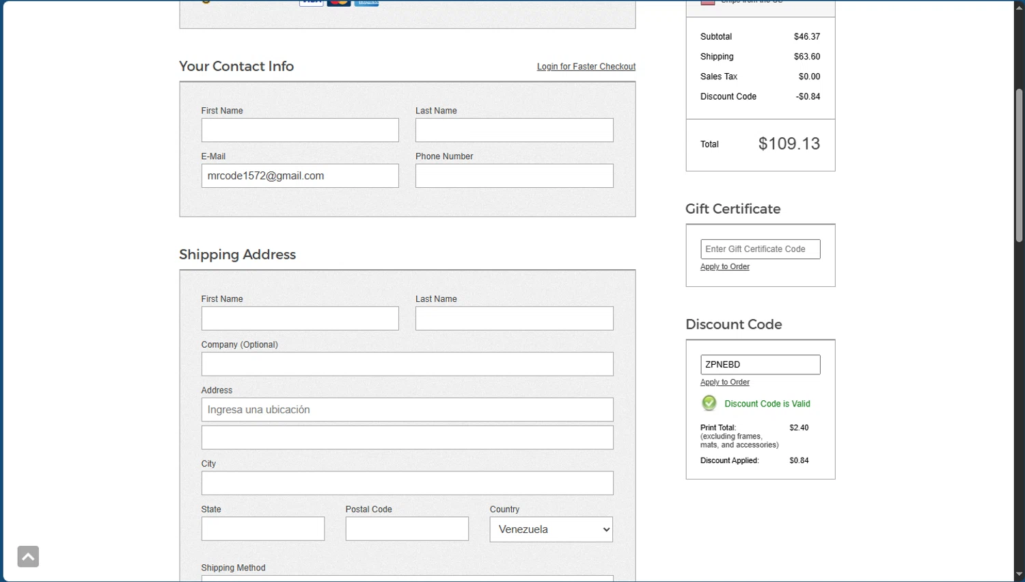Click the Postal Code field
This screenshot has width=1025, height=582.
pyautogui.click(x=407, y=529)
